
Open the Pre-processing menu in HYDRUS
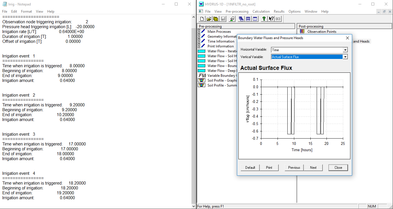(237, 11)
